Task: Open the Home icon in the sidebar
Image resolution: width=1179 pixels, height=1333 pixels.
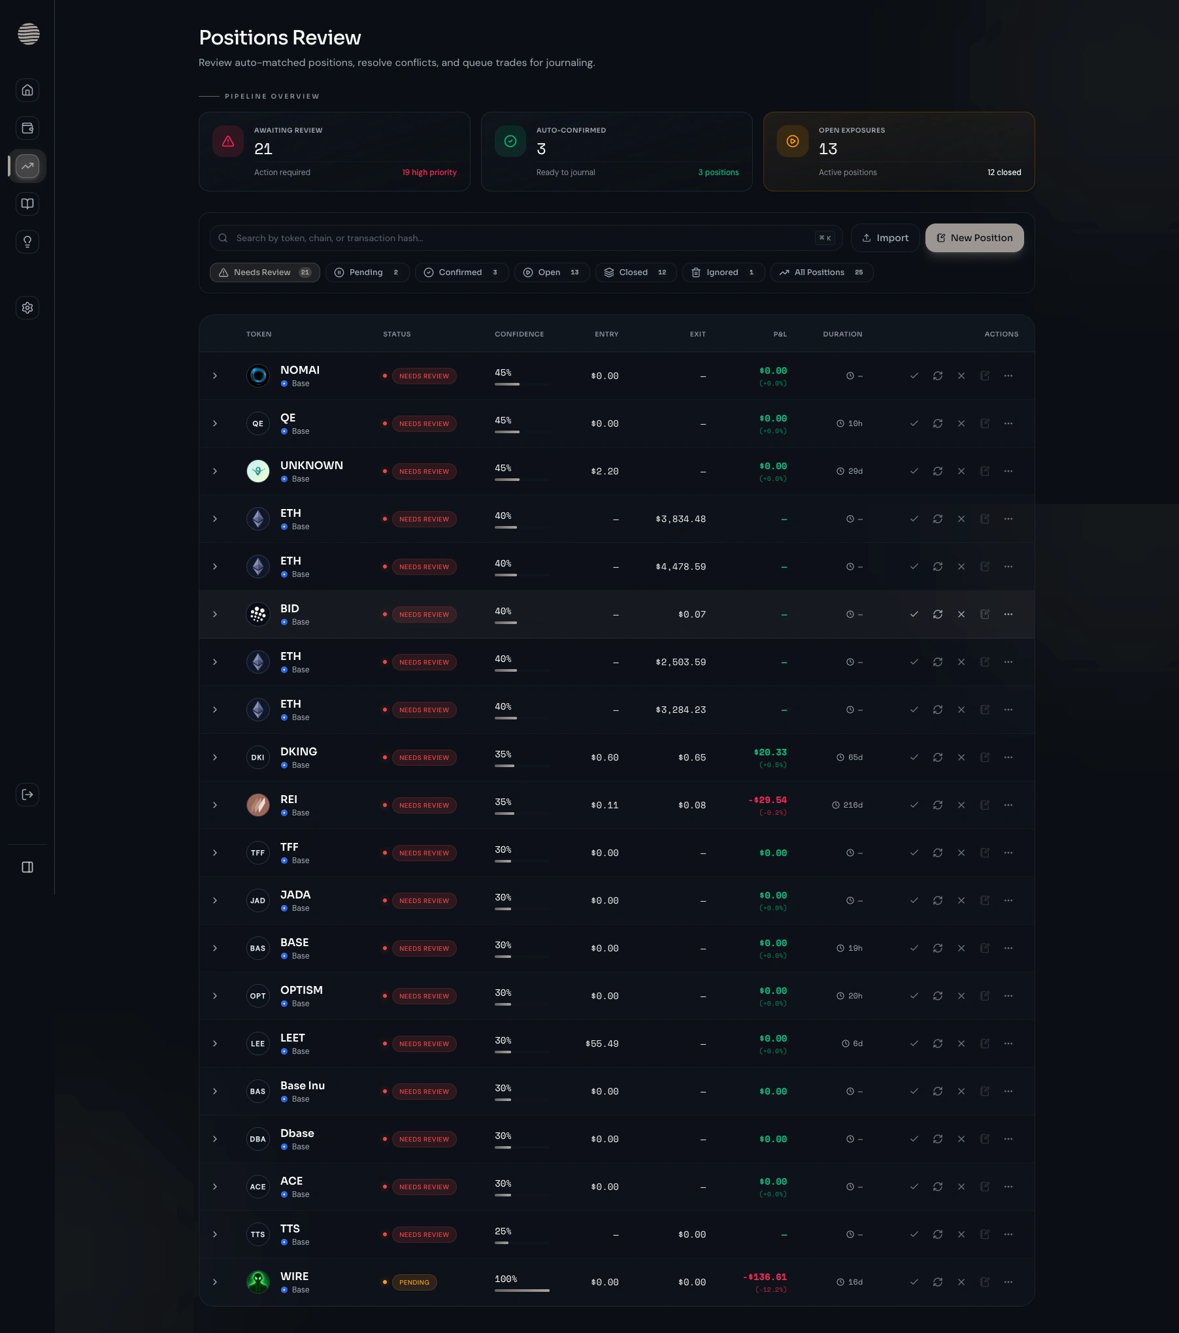Action: pos(27,90)
